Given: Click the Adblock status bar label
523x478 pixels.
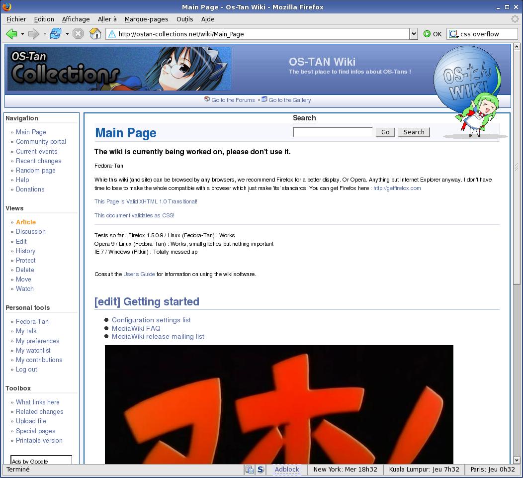Looking at the screenshot, I should pos(287,470).
